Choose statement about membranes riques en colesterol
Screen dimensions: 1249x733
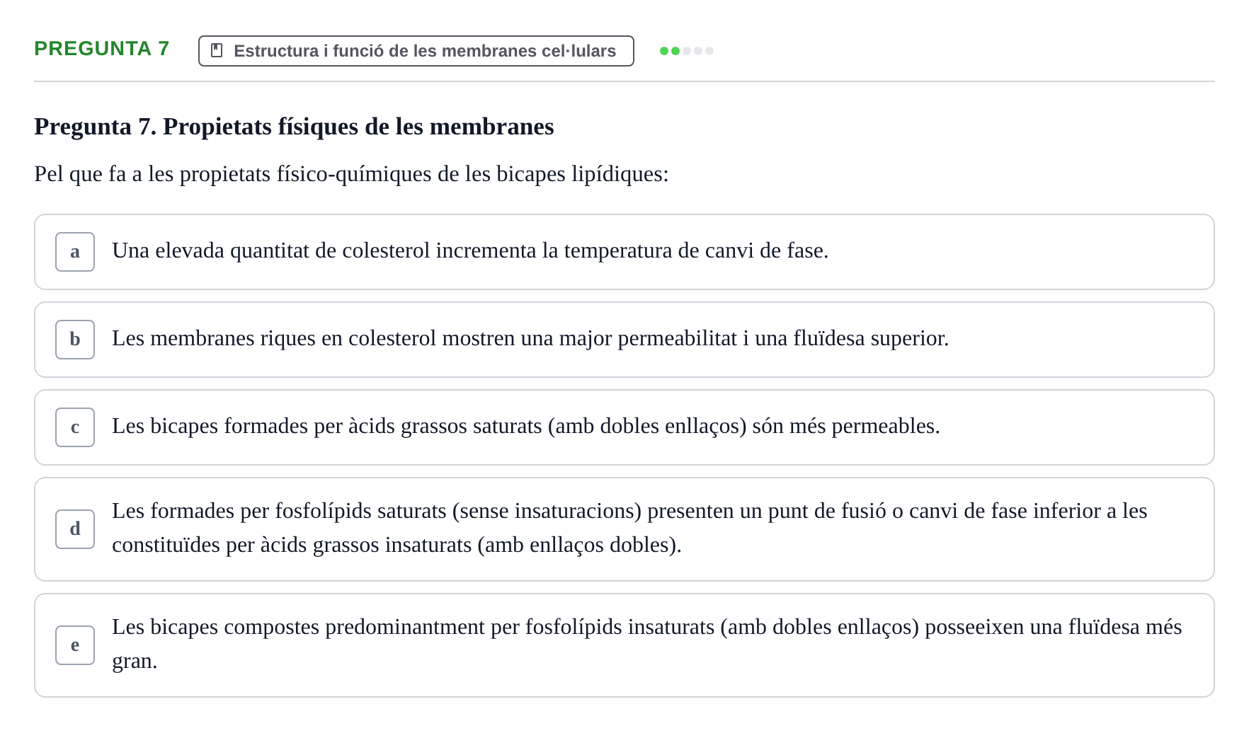624,340
